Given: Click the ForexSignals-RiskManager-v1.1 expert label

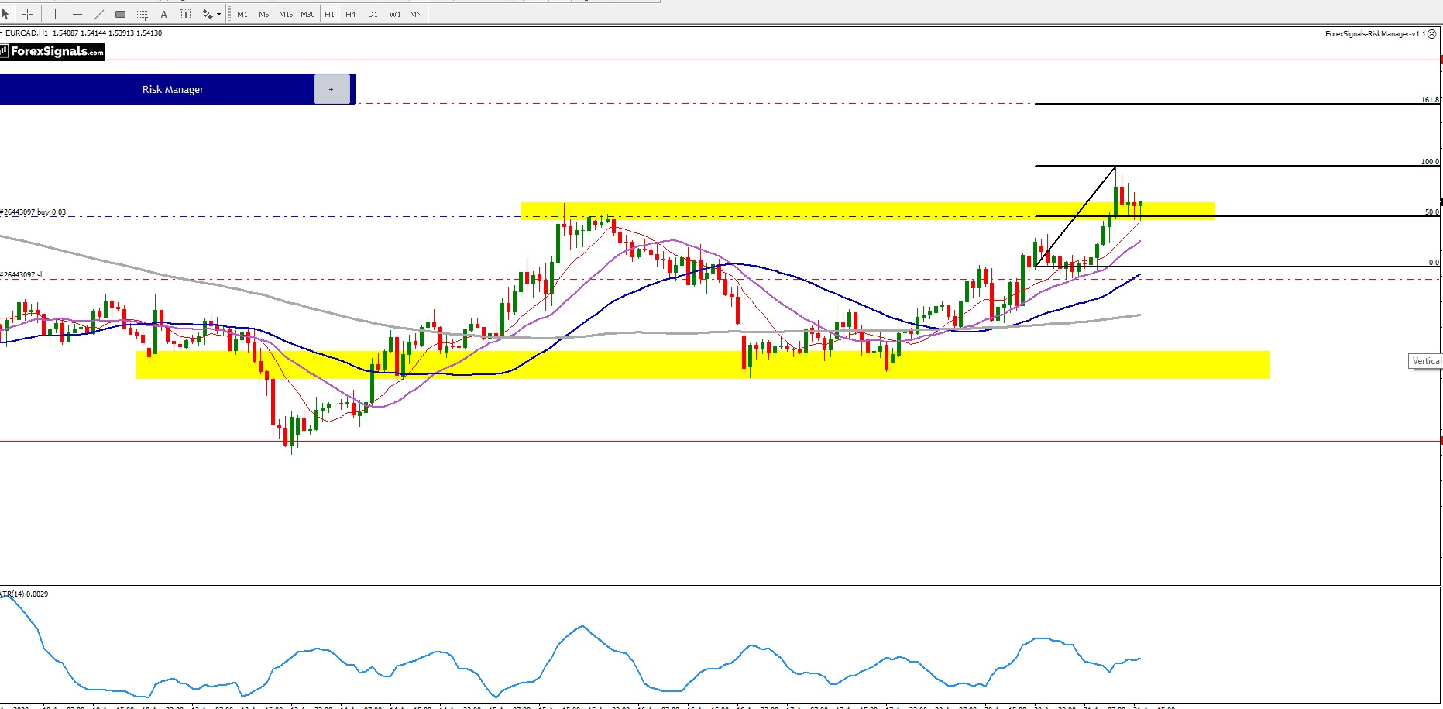Looking at the screenshot, I should 1376,34.
